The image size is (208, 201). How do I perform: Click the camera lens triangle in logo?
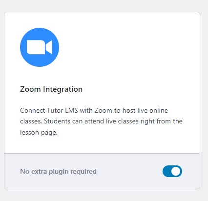(49, 47)
